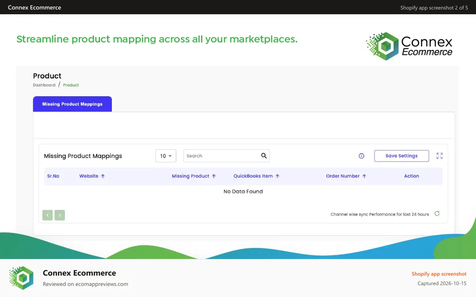Click the Save Settings button
The height and width of the screenshot is (297, 476).
(401, 156)
